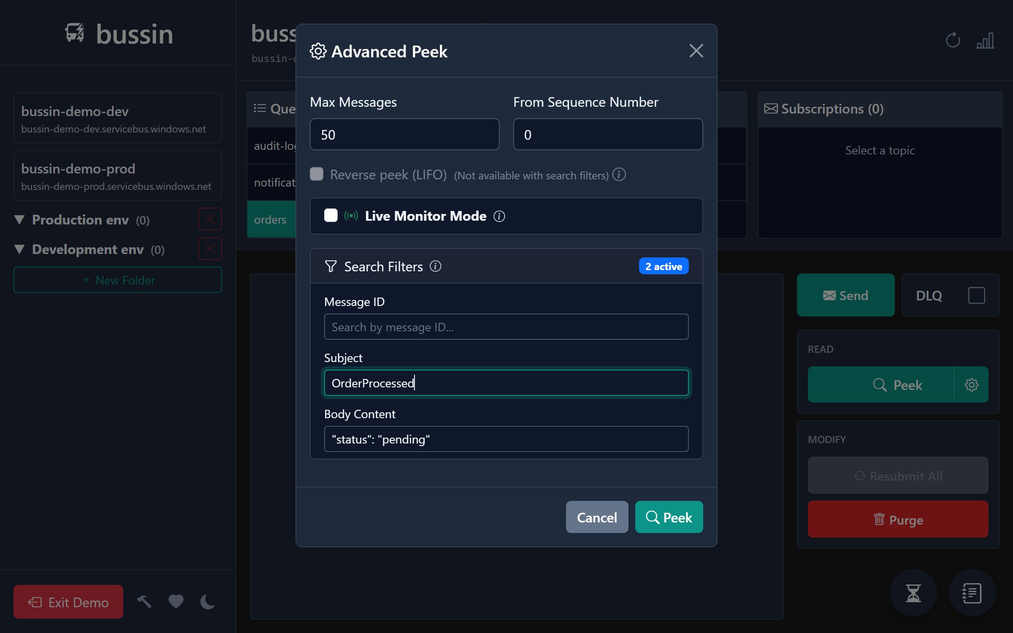
Task: Click the Send message button
Action: (845, 295)
